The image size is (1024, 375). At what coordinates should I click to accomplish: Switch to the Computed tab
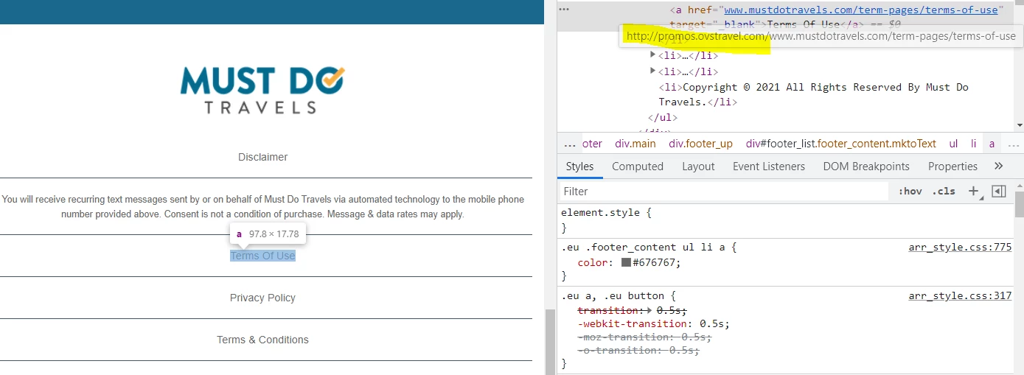[638, 167]
